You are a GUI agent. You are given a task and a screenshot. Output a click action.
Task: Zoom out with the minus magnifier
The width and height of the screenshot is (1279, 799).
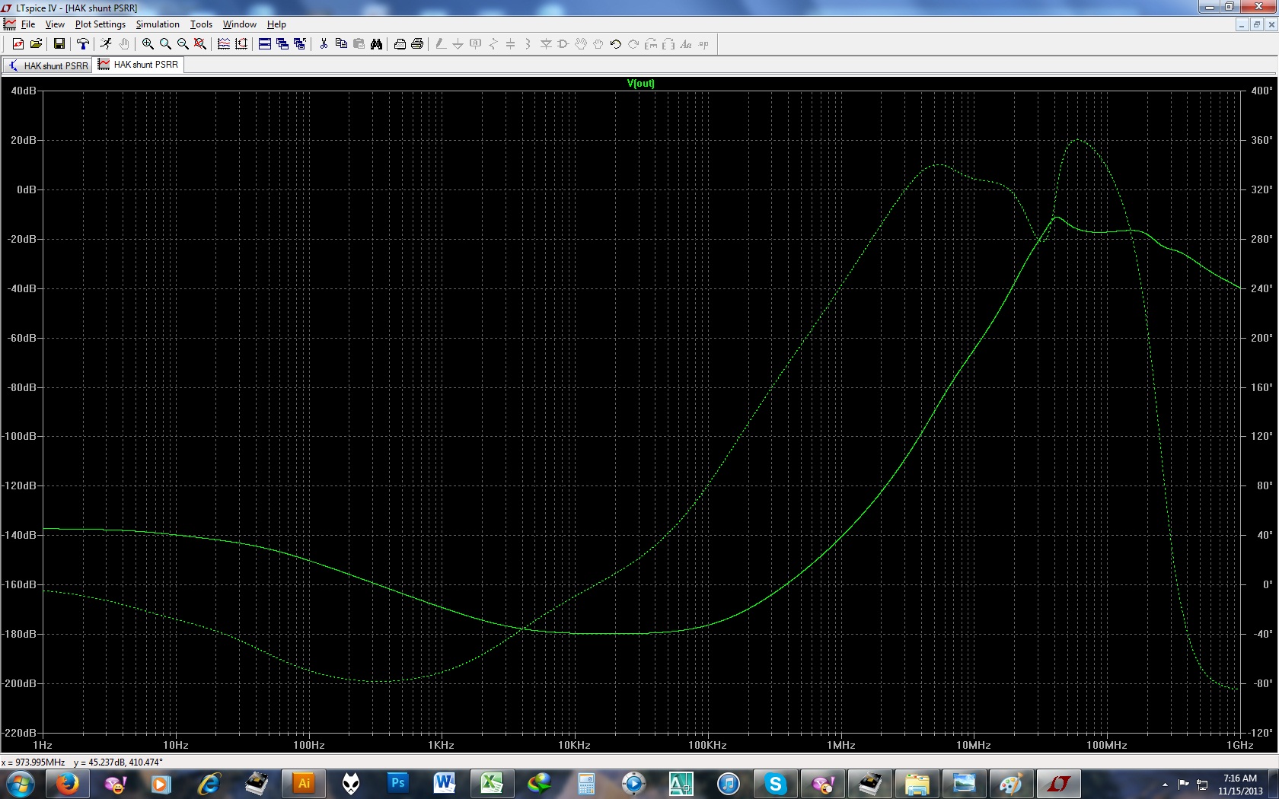point(183,44)
